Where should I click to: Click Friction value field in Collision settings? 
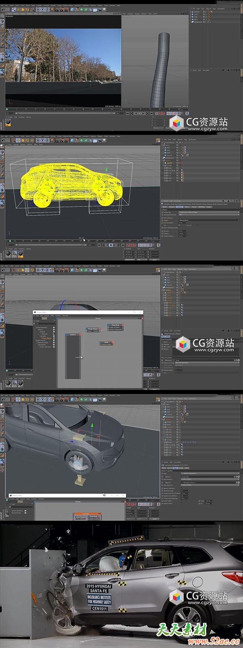[x=182, y=233]
